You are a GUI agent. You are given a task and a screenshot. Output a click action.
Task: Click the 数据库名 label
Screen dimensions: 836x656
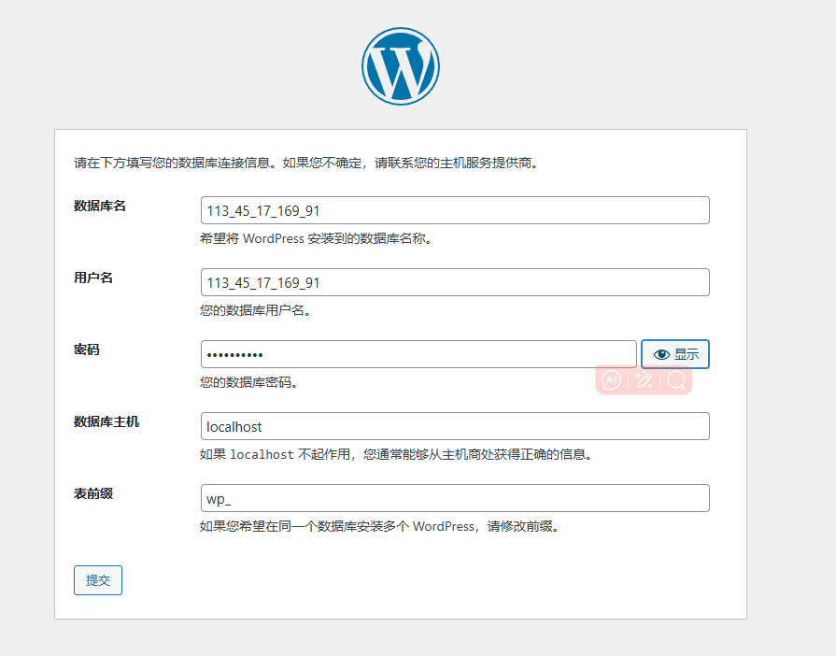click(100, 206)
